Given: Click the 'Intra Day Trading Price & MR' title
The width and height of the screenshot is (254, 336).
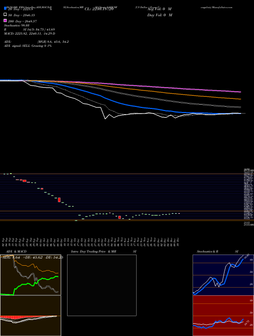Looking at the screenshot, I should 93,251.
